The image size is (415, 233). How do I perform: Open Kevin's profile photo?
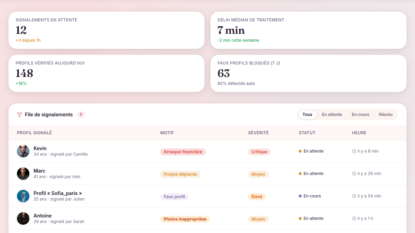point(23,151)
